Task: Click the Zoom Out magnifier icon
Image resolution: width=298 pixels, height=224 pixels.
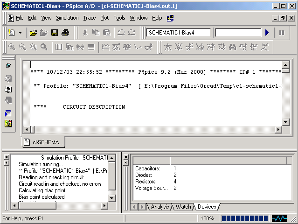Action: 22,47
